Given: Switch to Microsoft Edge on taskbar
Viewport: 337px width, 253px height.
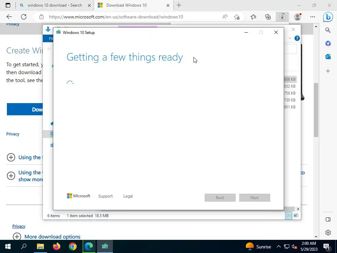Looking at the screenshot, I should click(x=89, y=246).
